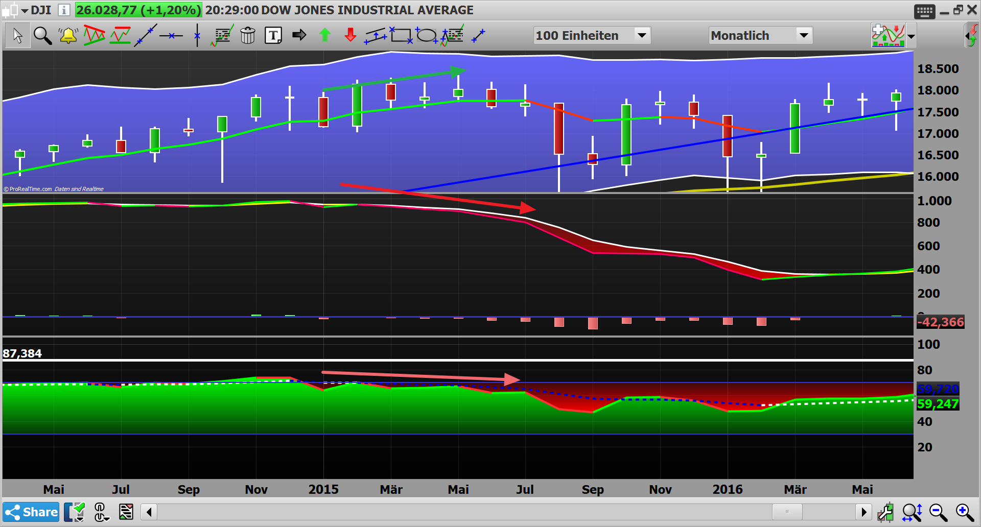Select the text annotation tool

coord(273,35)
